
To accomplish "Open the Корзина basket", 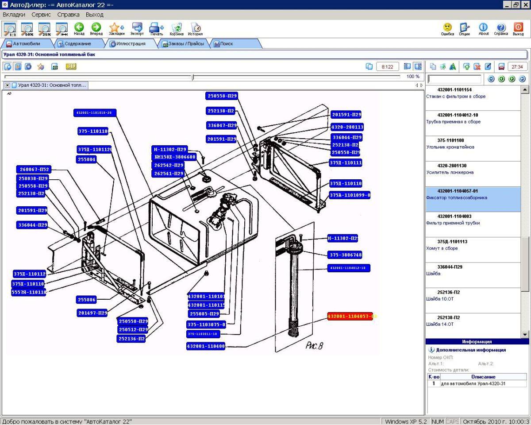I will coord(177,29).
